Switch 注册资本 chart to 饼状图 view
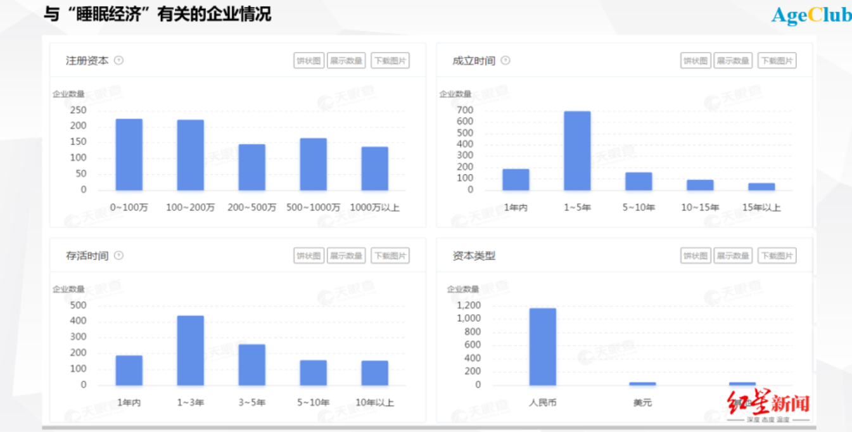The height and width of the screenshot is (432, 852). coord(308,60)
